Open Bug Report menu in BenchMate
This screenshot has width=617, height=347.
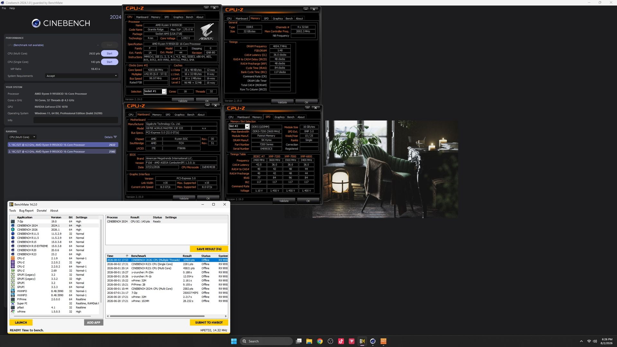[x=26, y=211]
